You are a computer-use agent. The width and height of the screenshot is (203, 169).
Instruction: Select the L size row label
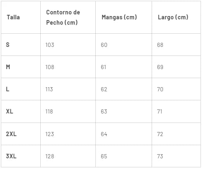pos(7,89)
